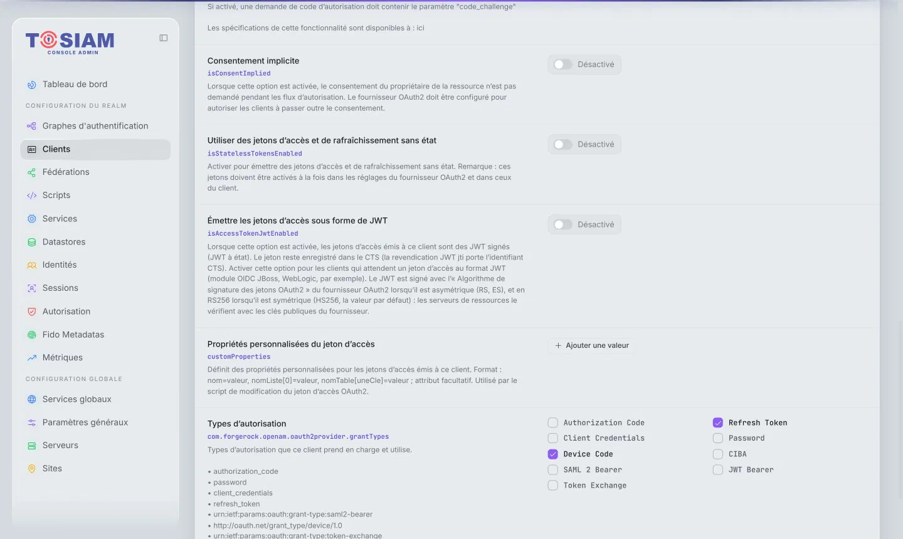903x539 pixels.
Task: Check the CIBA checkbox
Action: point(718,454)
